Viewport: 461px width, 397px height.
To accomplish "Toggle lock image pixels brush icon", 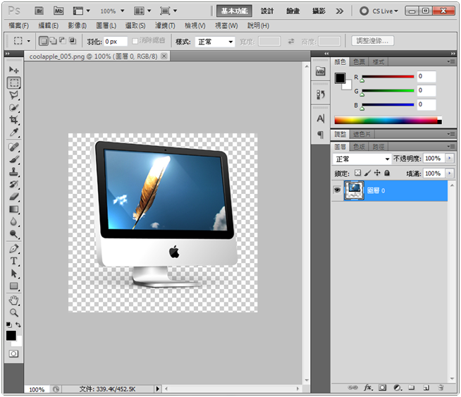I will pos(367,173).
